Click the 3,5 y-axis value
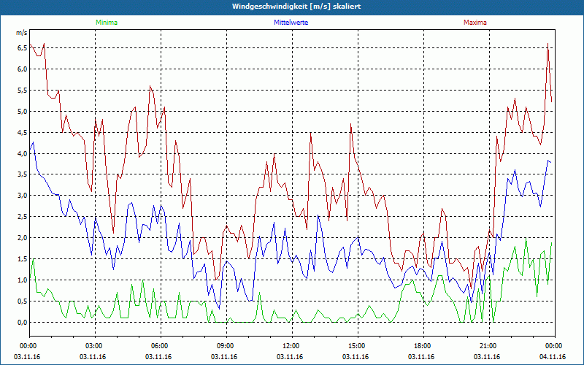The width and height of the screenshot is (584, 365). pos(22,174)
